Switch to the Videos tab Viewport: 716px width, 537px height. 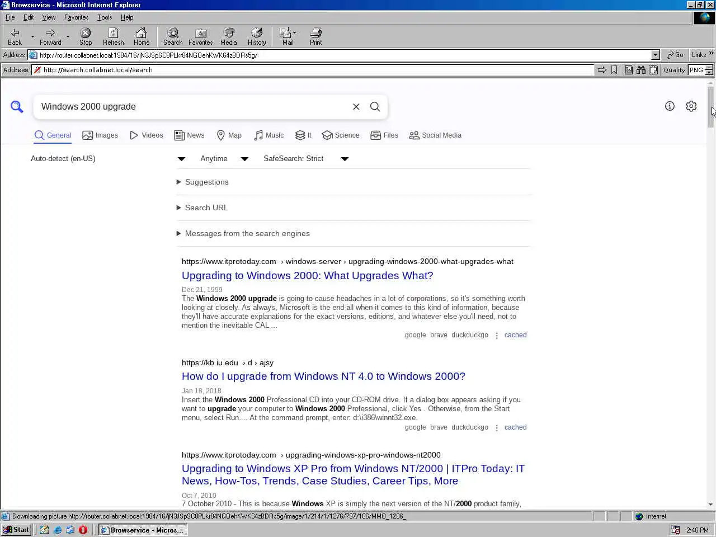point(146,135)
